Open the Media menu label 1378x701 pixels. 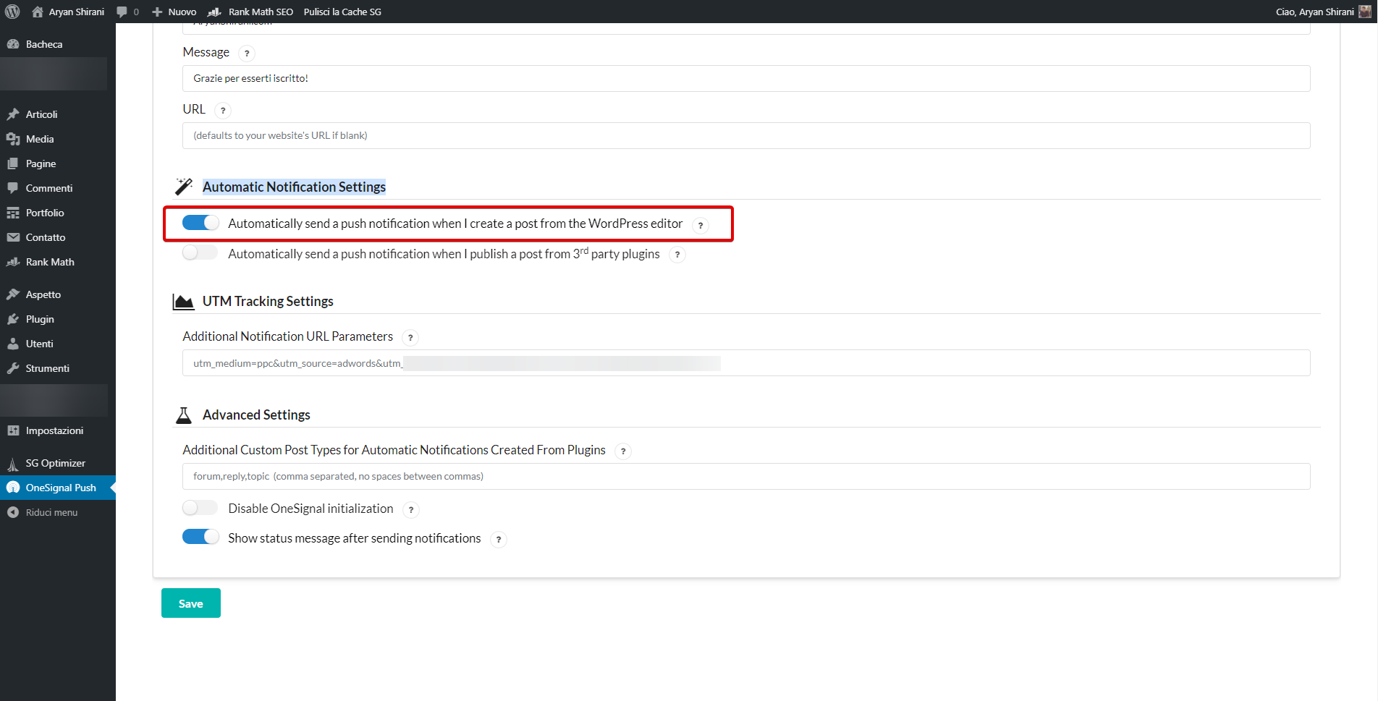coord(40,139)
